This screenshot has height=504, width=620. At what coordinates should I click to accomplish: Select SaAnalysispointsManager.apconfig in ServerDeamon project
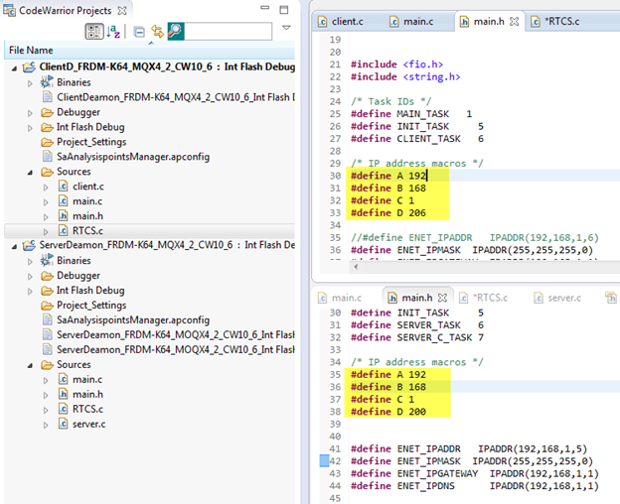133,320
